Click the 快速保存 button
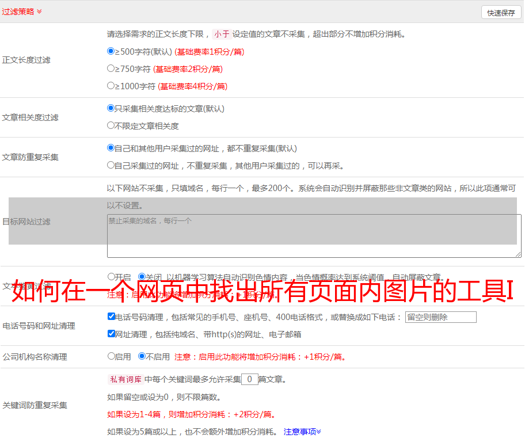Viewport: 525px width, 442px height. pos(501,13)
